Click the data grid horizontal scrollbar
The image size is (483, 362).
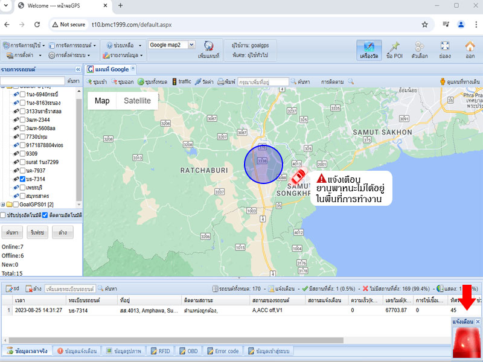pyautogui.click(x=176, y=340)
